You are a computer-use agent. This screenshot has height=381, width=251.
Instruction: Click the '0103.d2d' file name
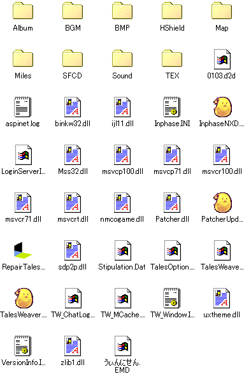click(221, 76)
